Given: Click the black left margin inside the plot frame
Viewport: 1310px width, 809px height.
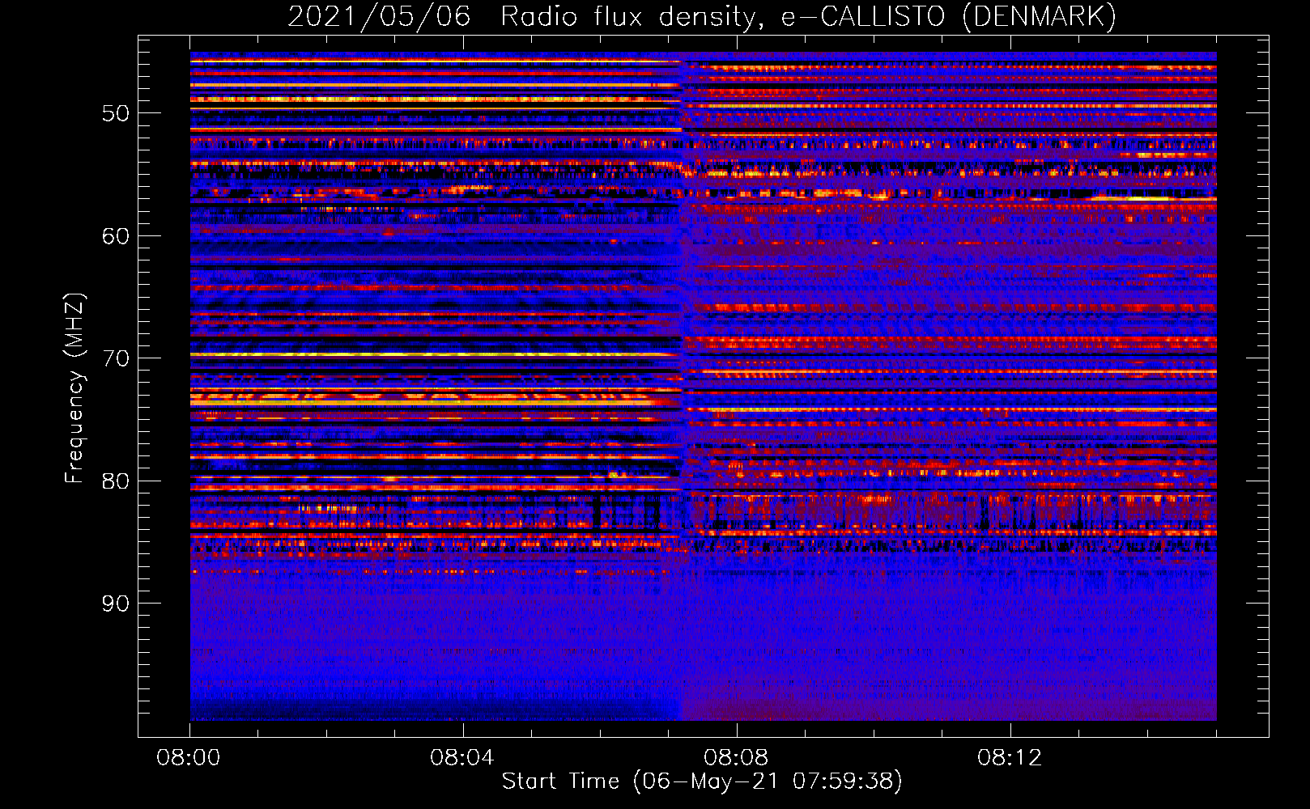Looking at the screenshot, I should pos(164,388).
